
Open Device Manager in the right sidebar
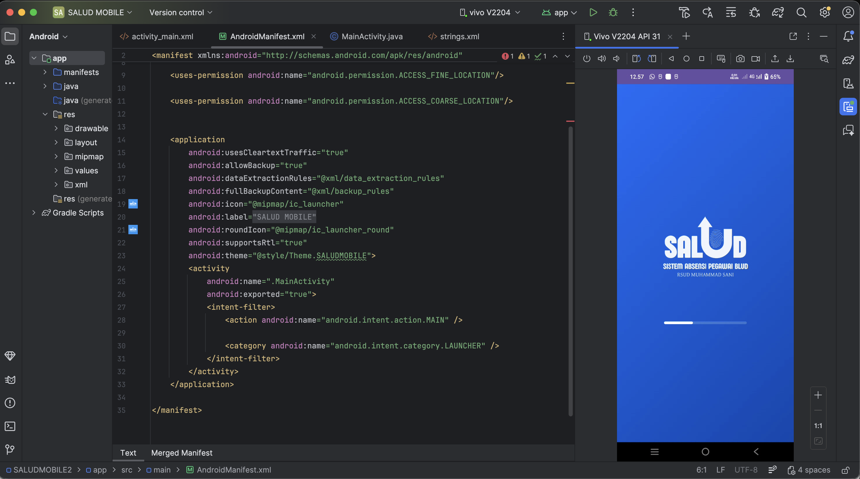pyautogui.click(x=848, y=83)
